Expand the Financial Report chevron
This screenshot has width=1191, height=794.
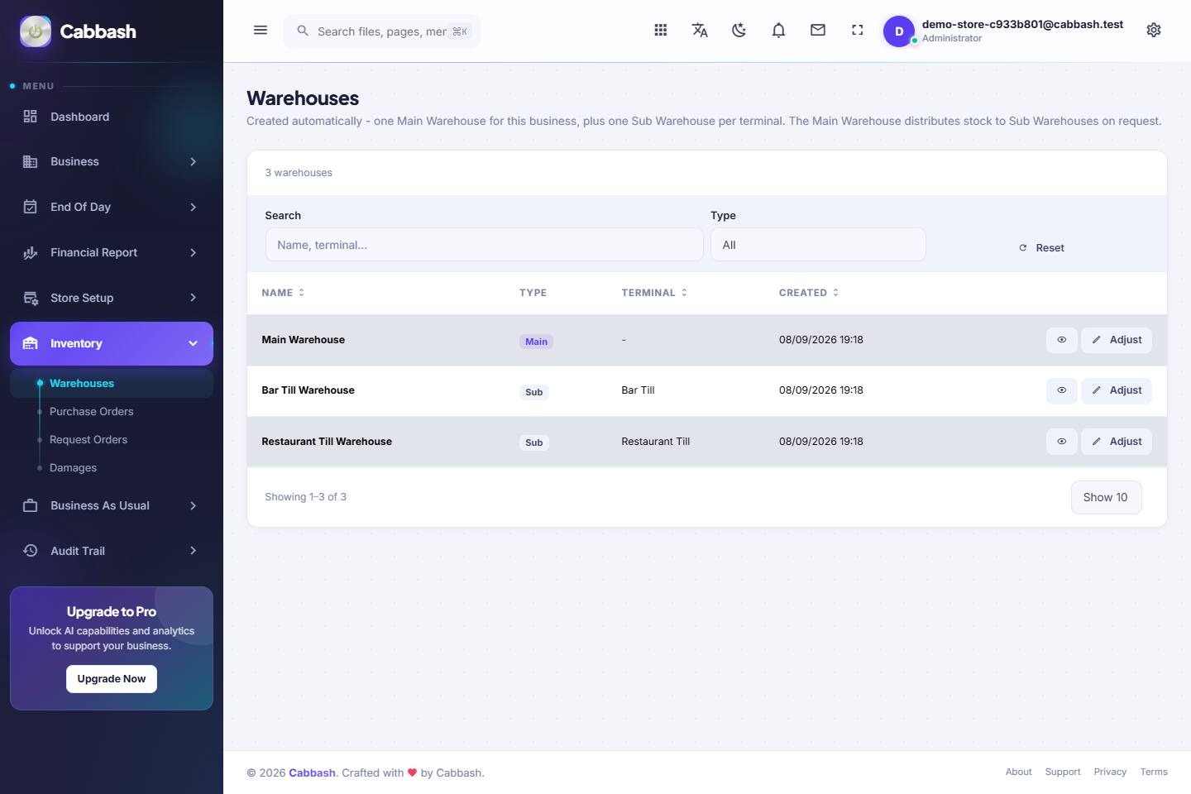click(193, 252)
